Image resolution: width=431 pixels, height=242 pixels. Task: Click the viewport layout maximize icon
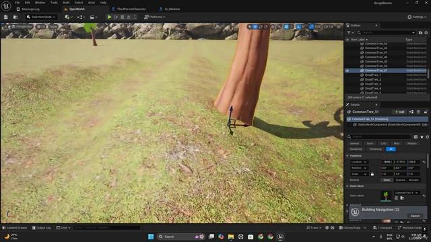pos(339,27)
